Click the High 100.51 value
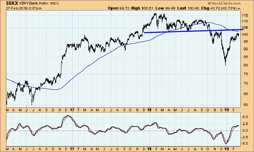The height and width of the screenshot is (152, 254). 142,8
